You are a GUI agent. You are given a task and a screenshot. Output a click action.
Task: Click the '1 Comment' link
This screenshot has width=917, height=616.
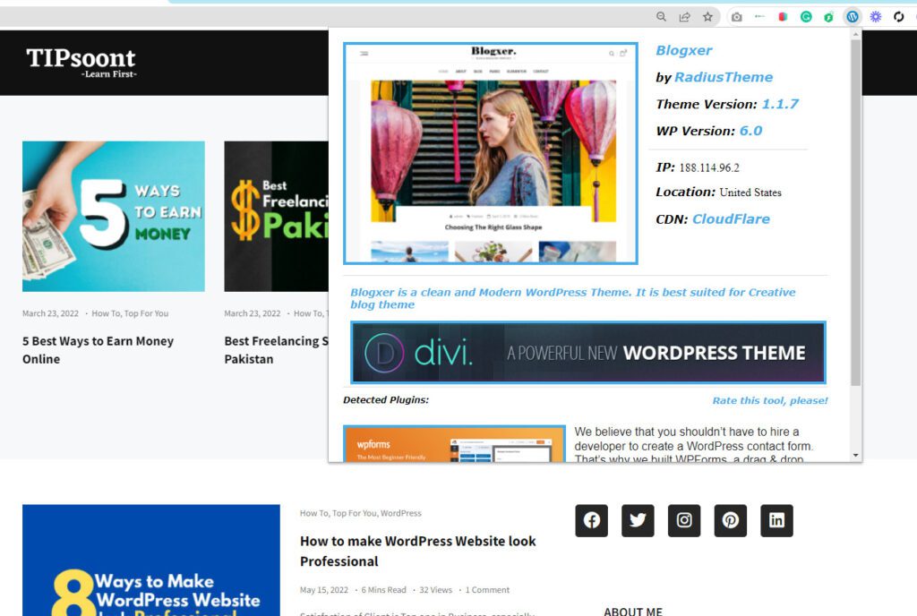487,590
